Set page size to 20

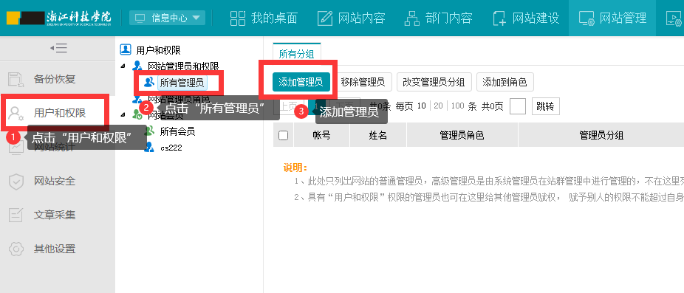pos(439,106)
